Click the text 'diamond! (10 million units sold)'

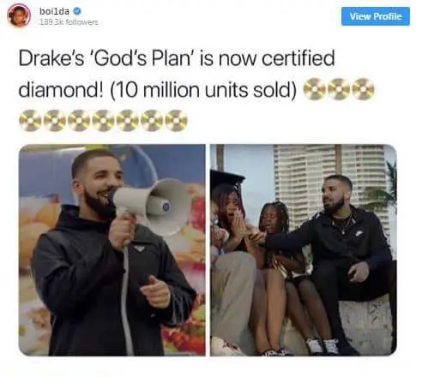click(x=158, y=90)
